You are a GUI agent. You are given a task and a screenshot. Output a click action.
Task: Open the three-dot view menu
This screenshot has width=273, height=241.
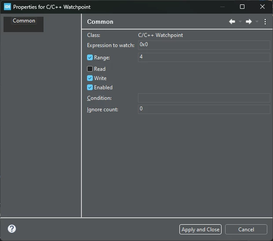[265, 22]
